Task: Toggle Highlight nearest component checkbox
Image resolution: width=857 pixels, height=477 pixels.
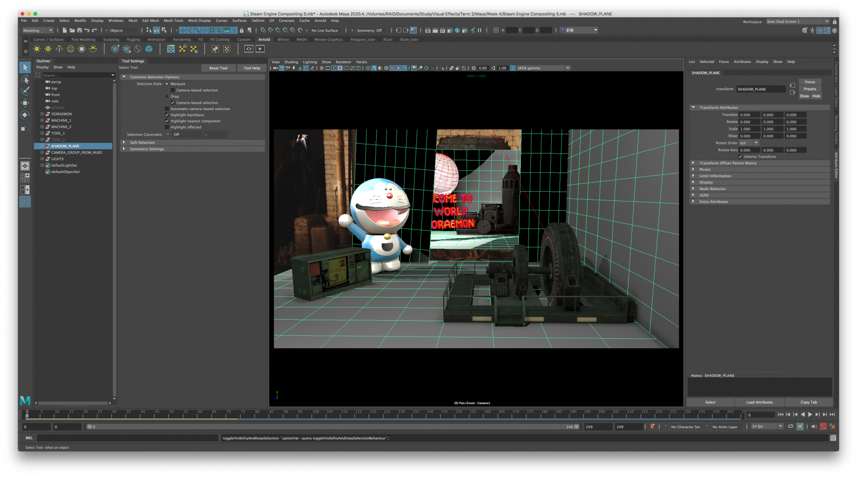Action: (x=167, y=121)
